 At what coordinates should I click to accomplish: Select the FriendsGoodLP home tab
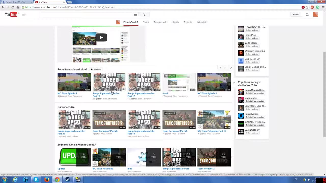131,22
